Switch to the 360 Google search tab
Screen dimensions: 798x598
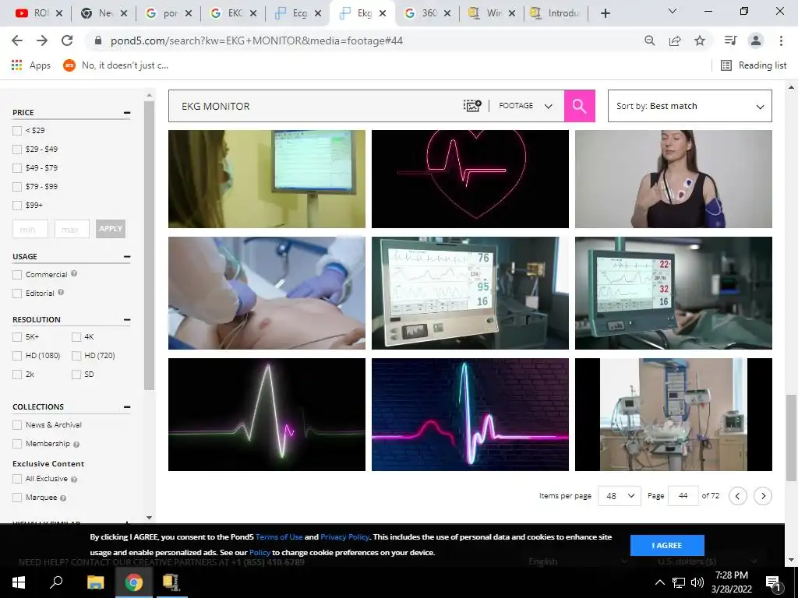(427, 13)
